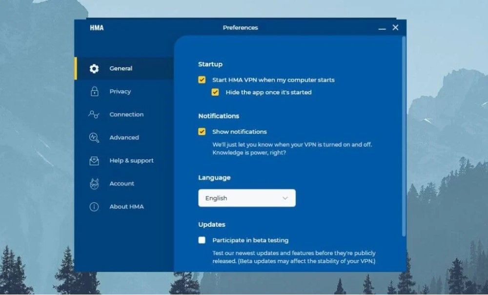Open Advanced settings
This screenshot has height=295, width=488.
point(124,138)
